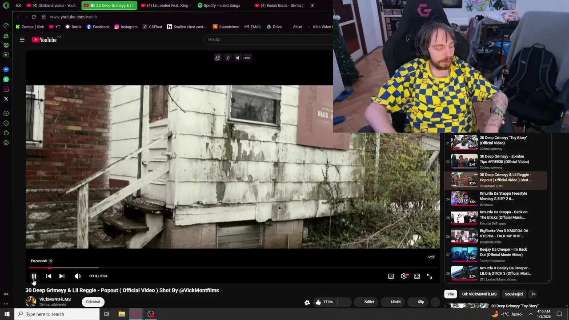
Task: Open Instagram in Opera sidebar
Action: pos(6,89)
